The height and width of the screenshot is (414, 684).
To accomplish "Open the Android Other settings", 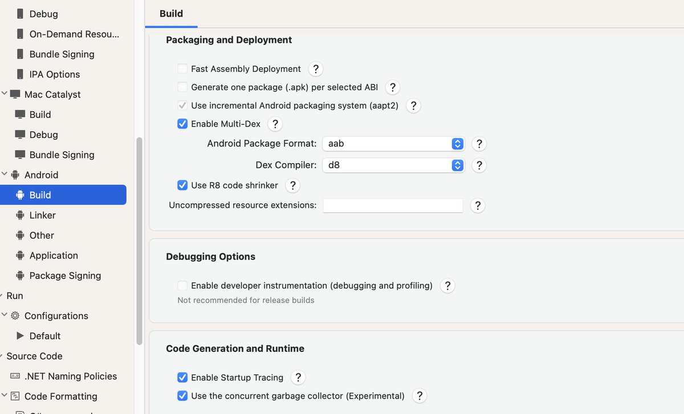I will click(42, 236).
